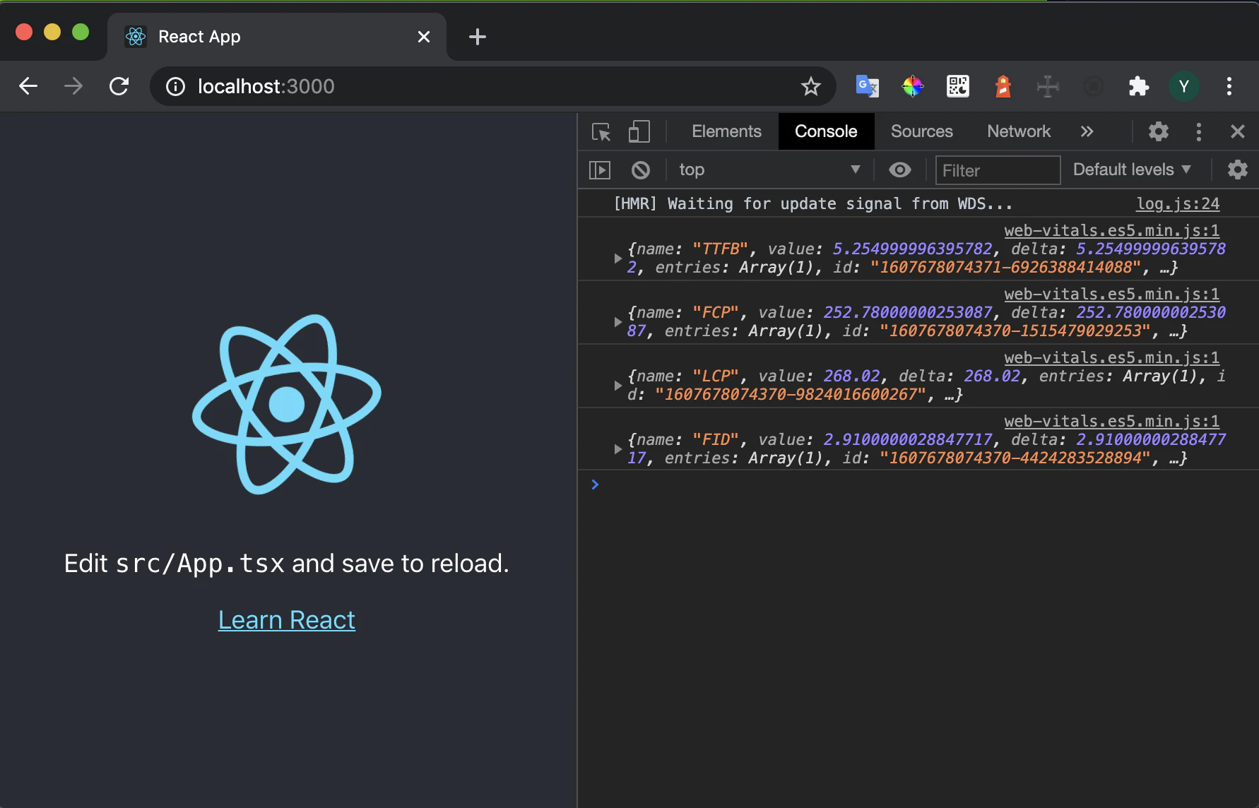Toggle the console sidebar panel
Viewport: 1259px width, 808px height.
(x=600, y=170)
